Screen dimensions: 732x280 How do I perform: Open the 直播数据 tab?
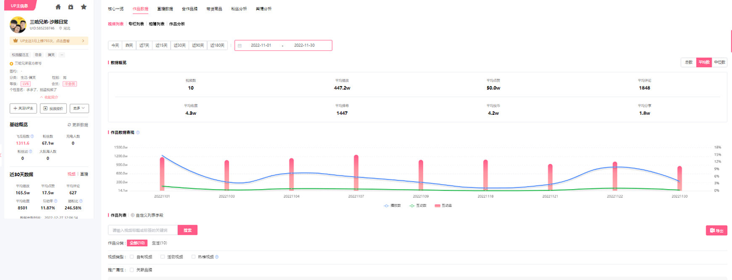(x=165, y=9)
